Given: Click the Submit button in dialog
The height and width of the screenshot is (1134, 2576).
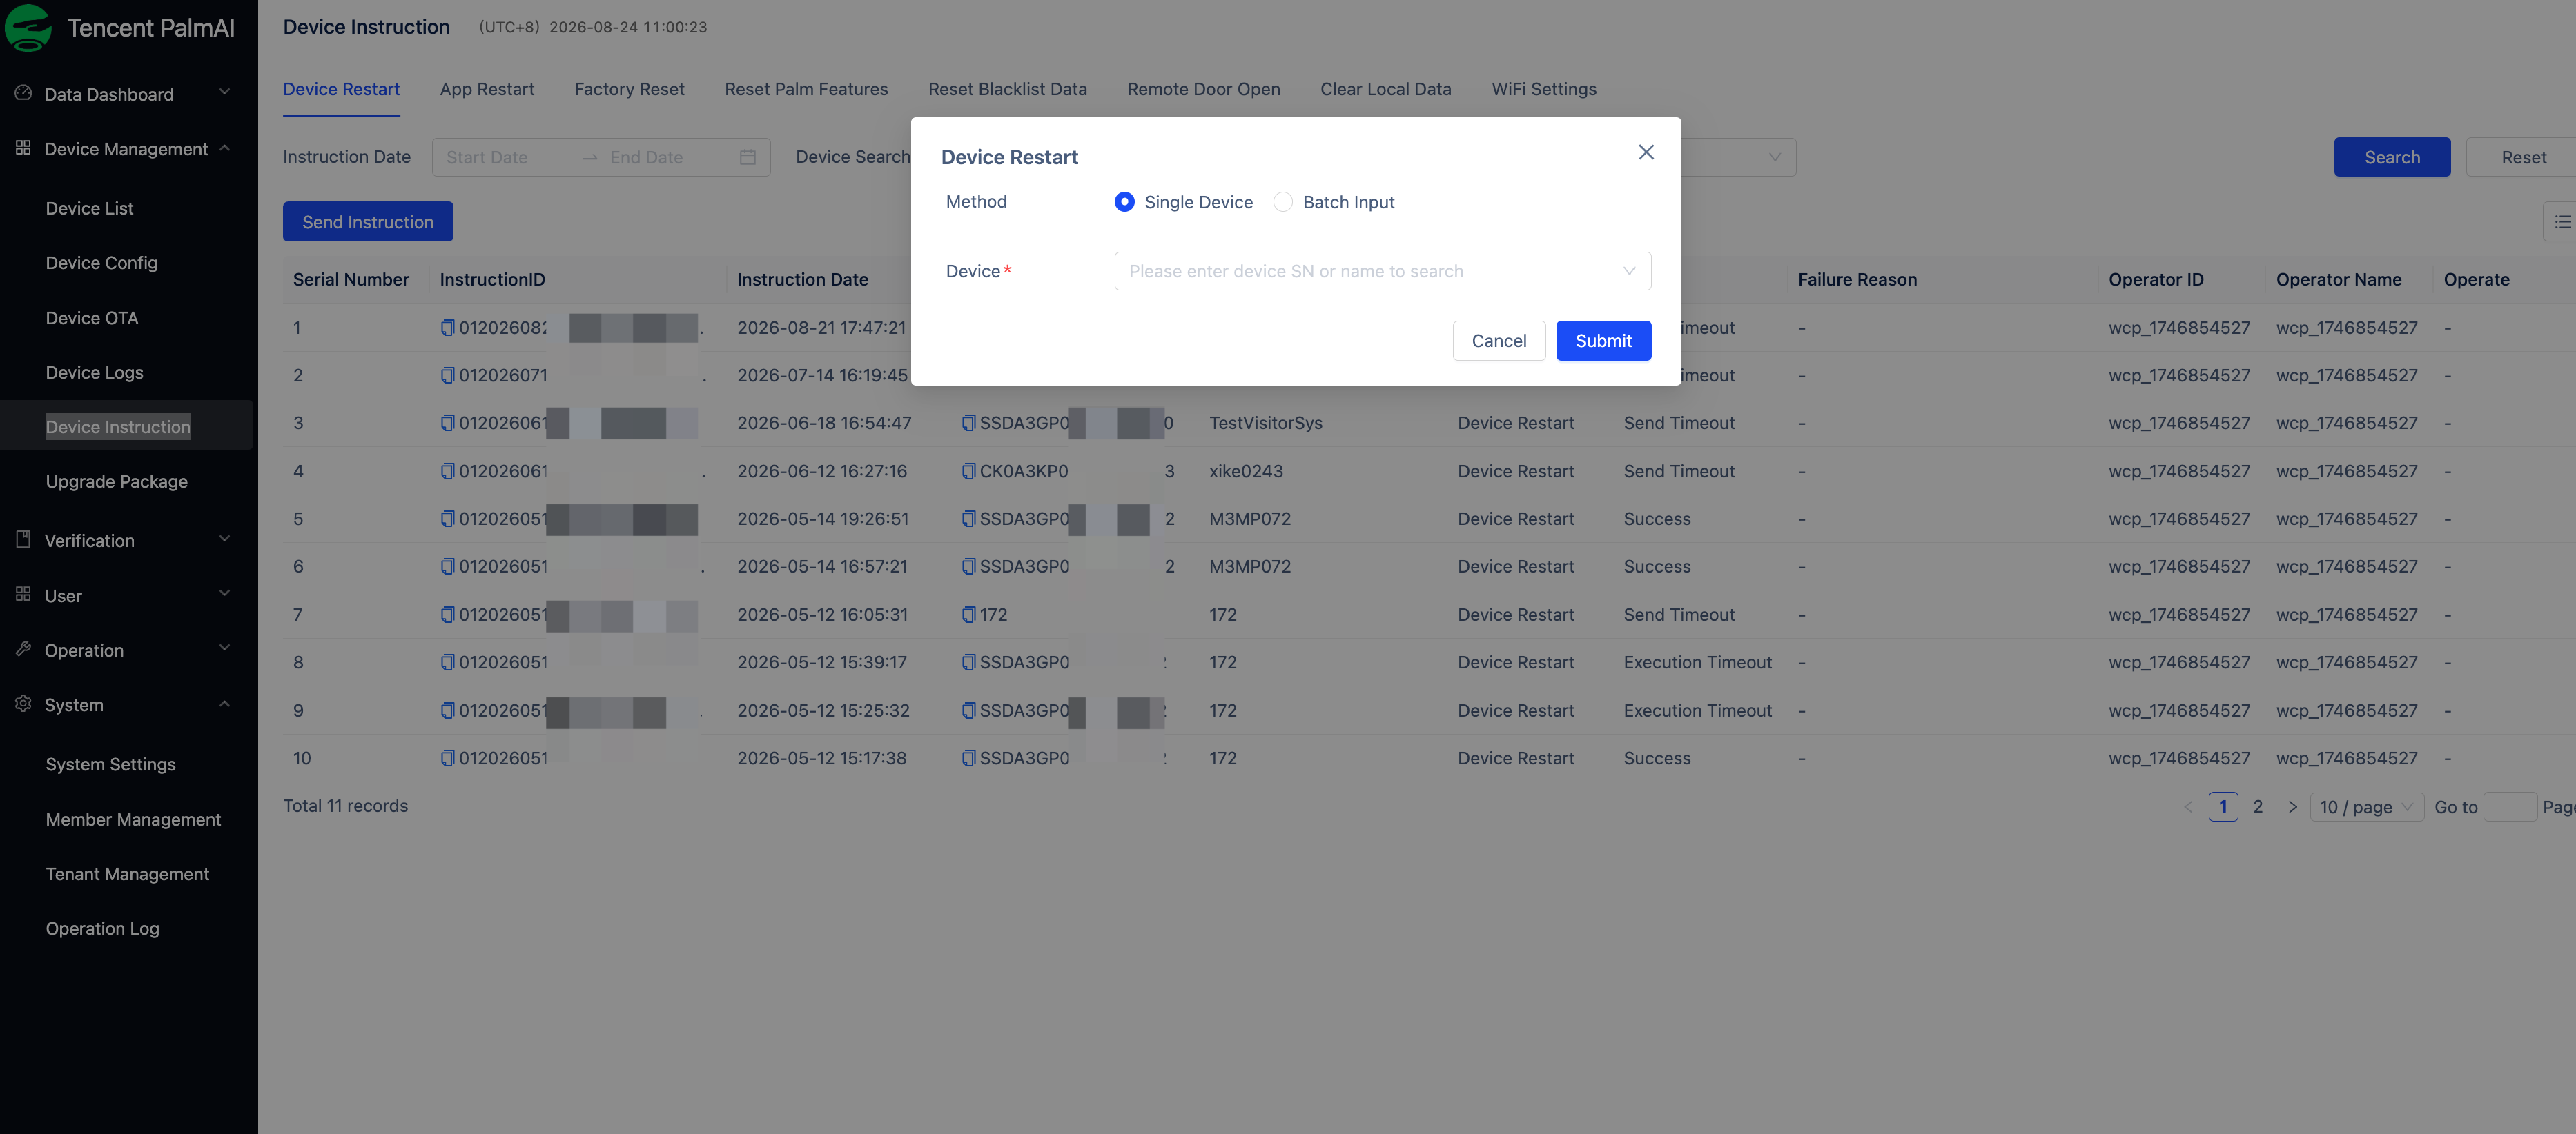Looking at the screenshot, I should click(x=1603, y=341).
